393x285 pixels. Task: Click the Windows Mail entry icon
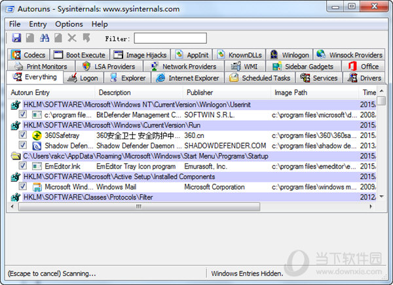37,187
